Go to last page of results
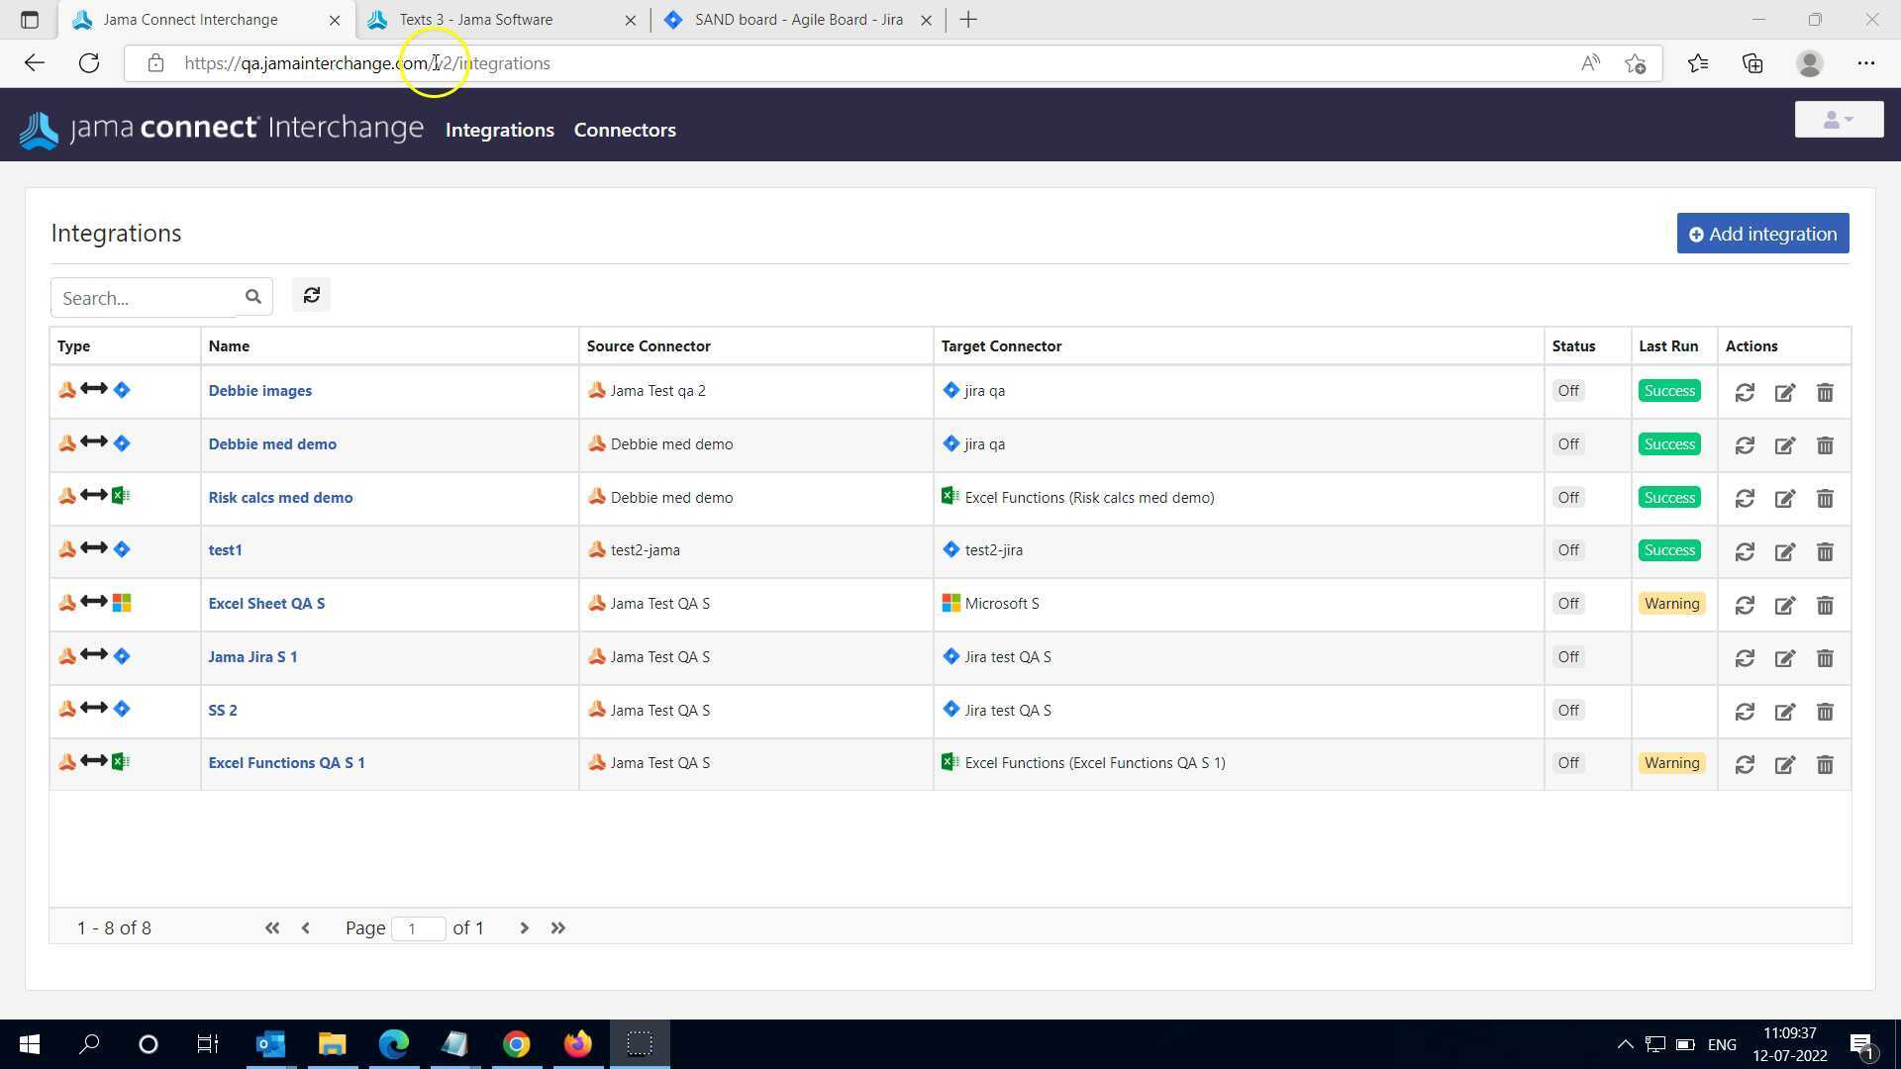This screenshot has width=1901, height=1069. click(x=558, y=928)
